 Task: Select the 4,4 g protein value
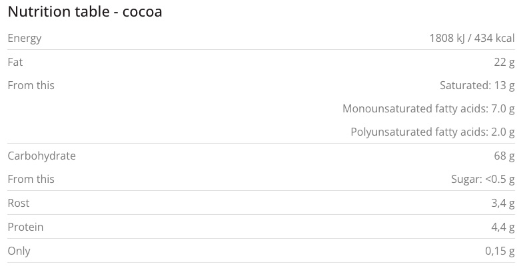502,227
